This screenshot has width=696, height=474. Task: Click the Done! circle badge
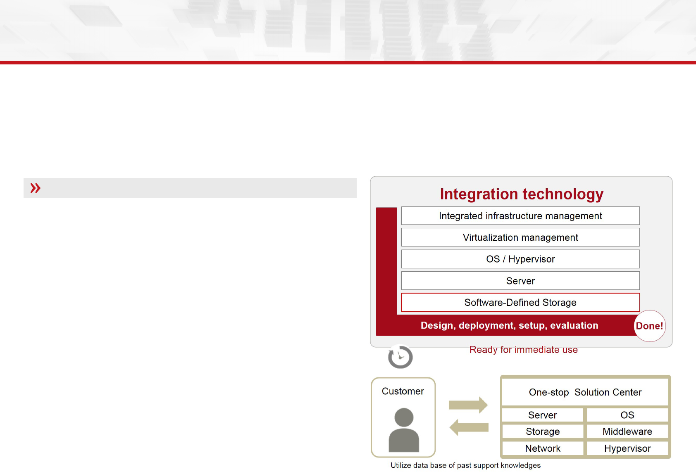pos(650,326)
